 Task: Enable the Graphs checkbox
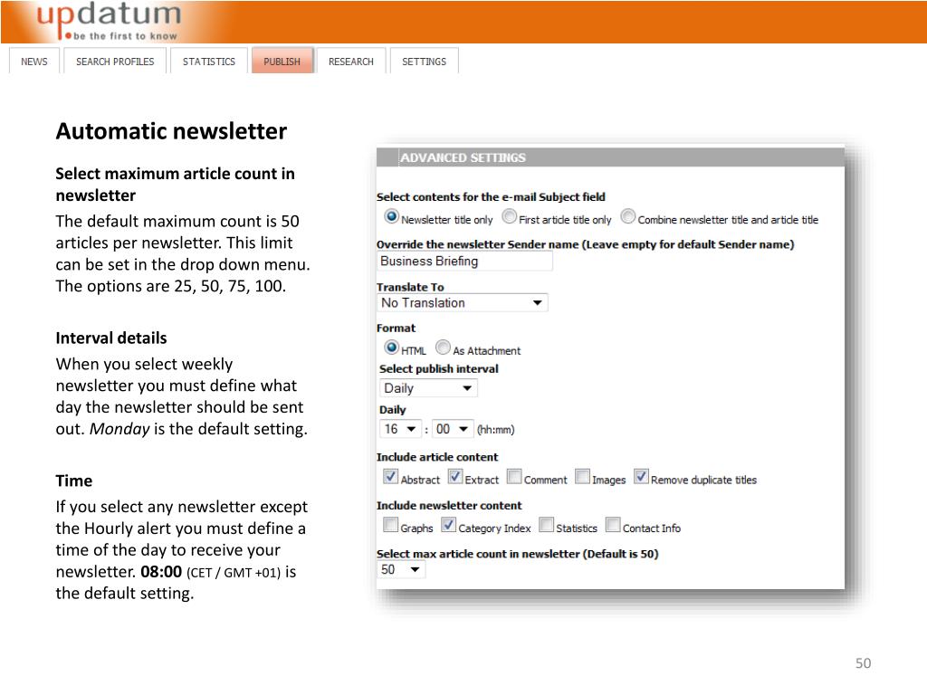(390, 525)
